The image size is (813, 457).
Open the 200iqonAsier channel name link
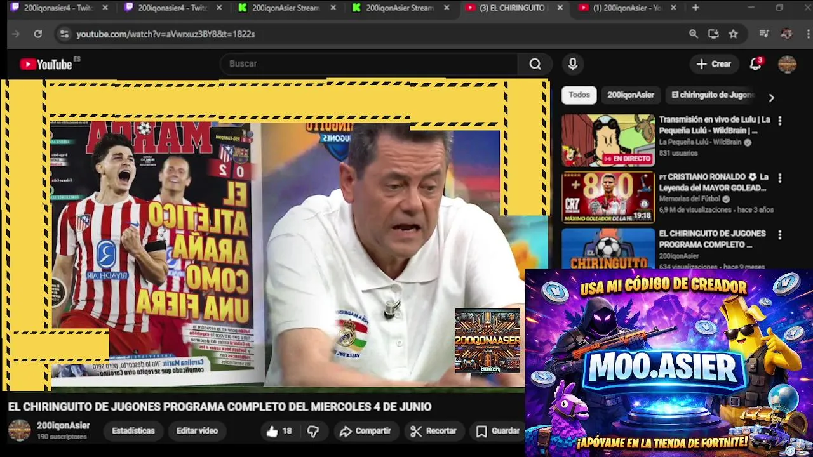click(x=63, y=426)
